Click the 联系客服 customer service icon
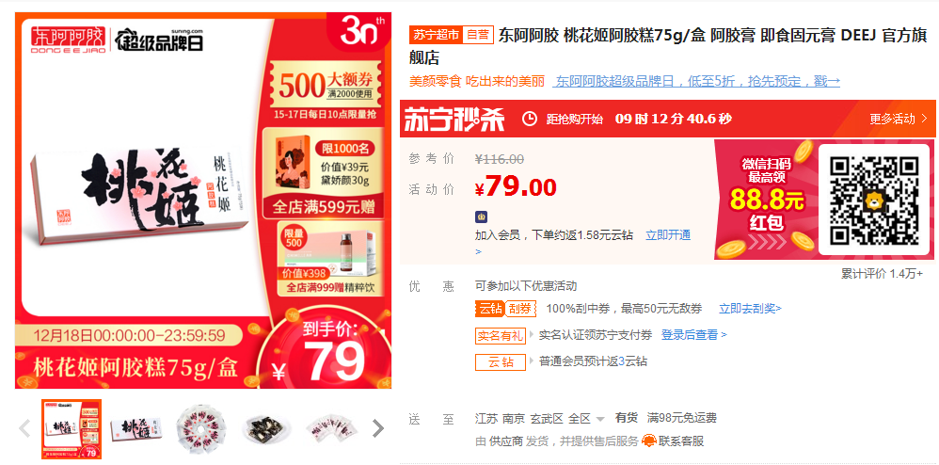Viewport: 939px width, 465px height. pos(648,441)
